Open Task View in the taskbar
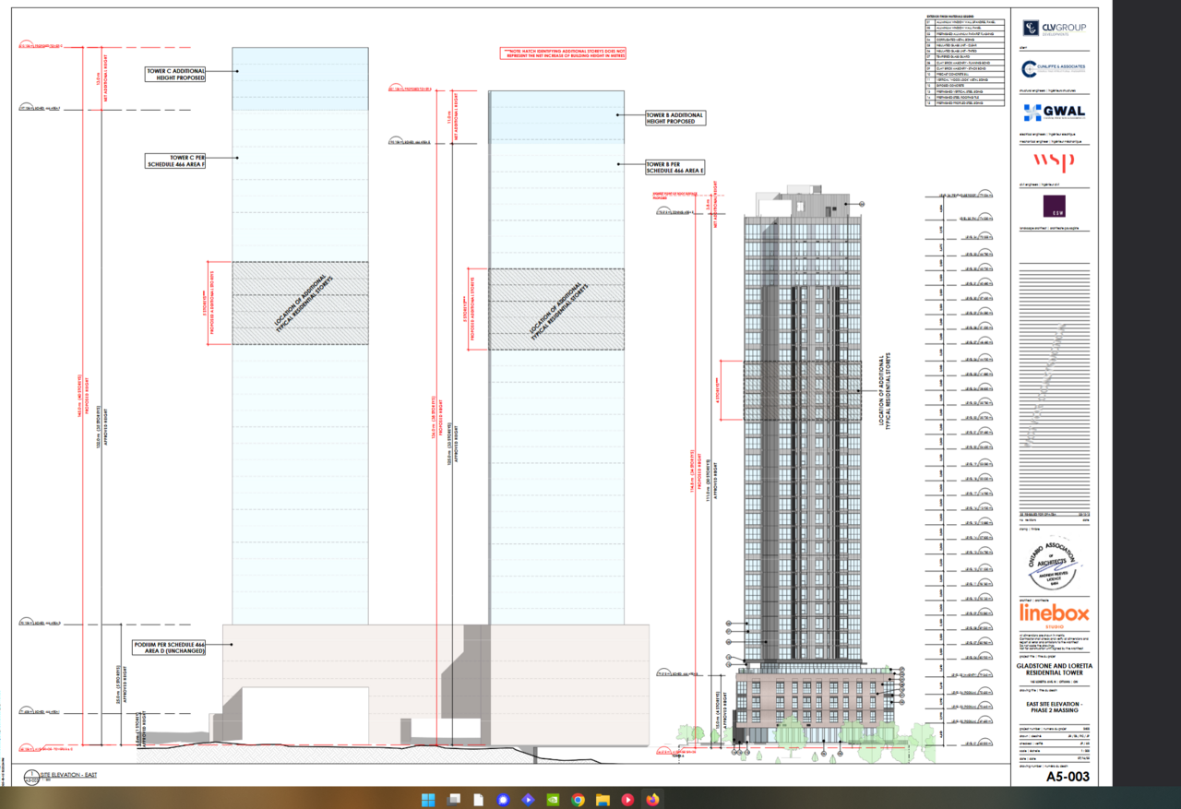Screen dimensions: 1181x809 tap(454, 798)
